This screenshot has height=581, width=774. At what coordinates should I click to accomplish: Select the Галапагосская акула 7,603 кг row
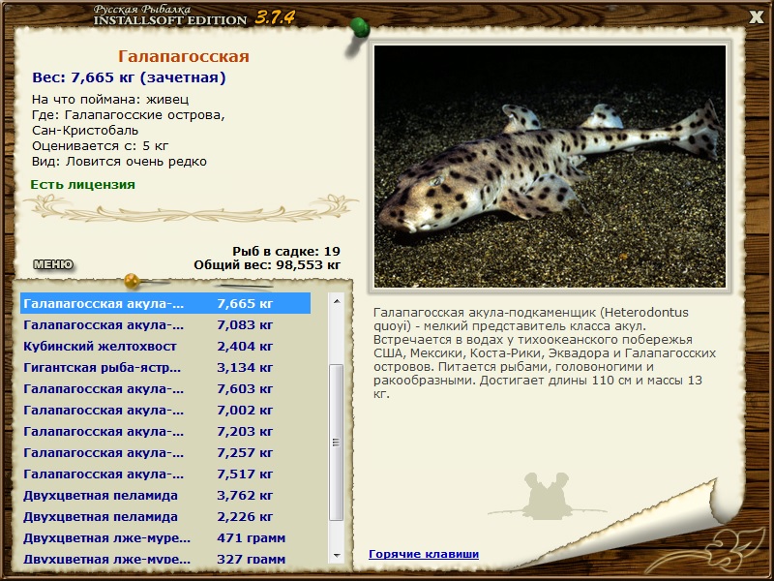coord(165,389)
